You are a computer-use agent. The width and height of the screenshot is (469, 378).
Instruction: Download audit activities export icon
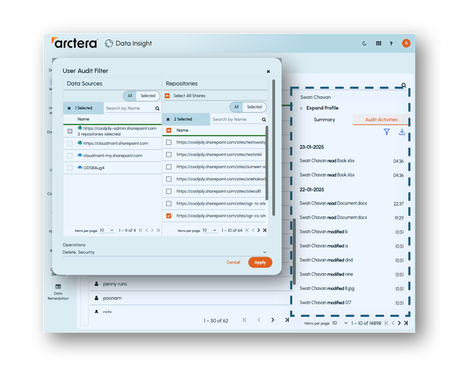(401, 132)
